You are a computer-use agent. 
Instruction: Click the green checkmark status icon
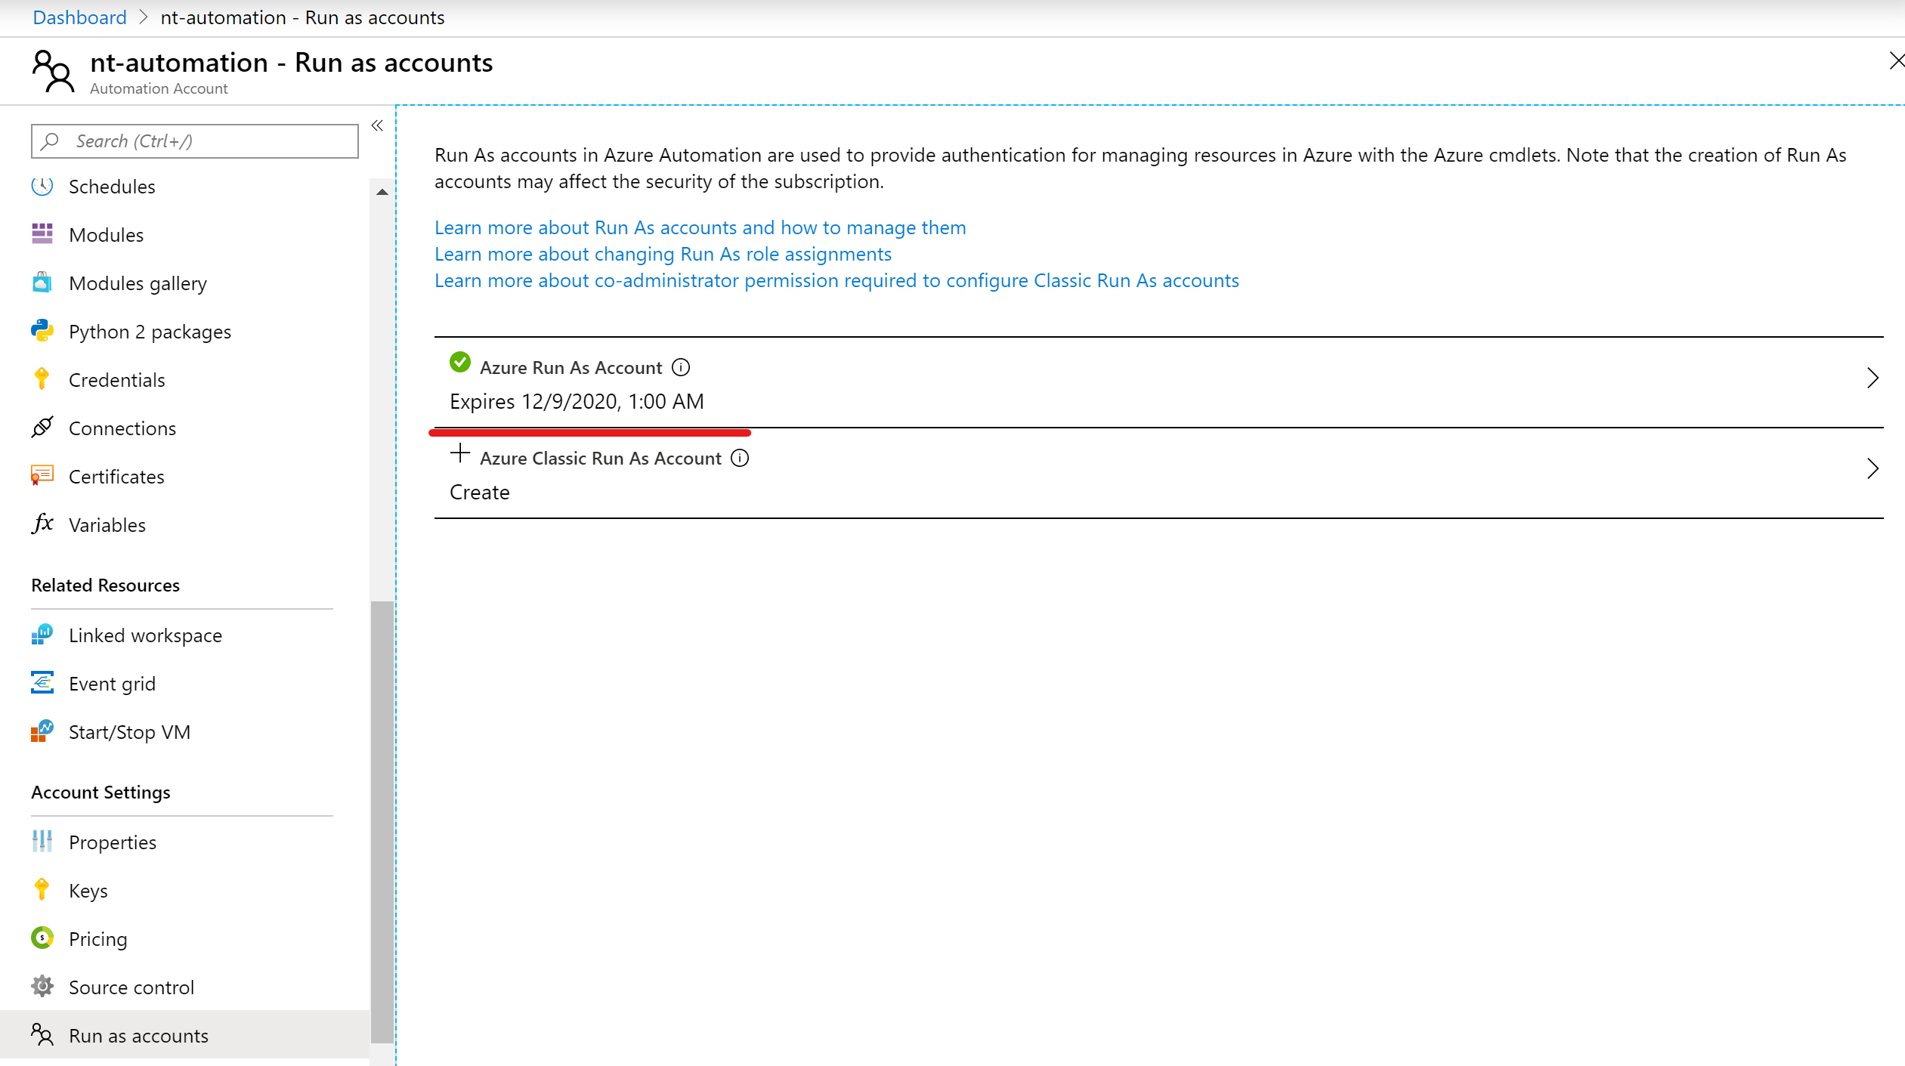pyautogui.click(x=460, y=363)
